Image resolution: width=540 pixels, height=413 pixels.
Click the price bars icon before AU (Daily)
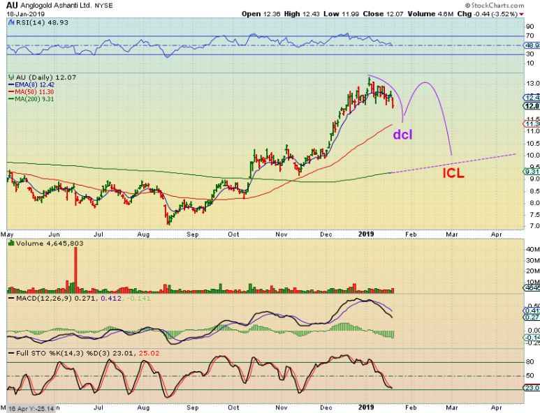pyautogui.click(x=11, y=77)
